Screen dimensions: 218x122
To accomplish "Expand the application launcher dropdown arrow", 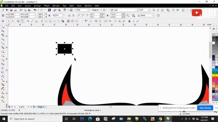I will 68,10.
